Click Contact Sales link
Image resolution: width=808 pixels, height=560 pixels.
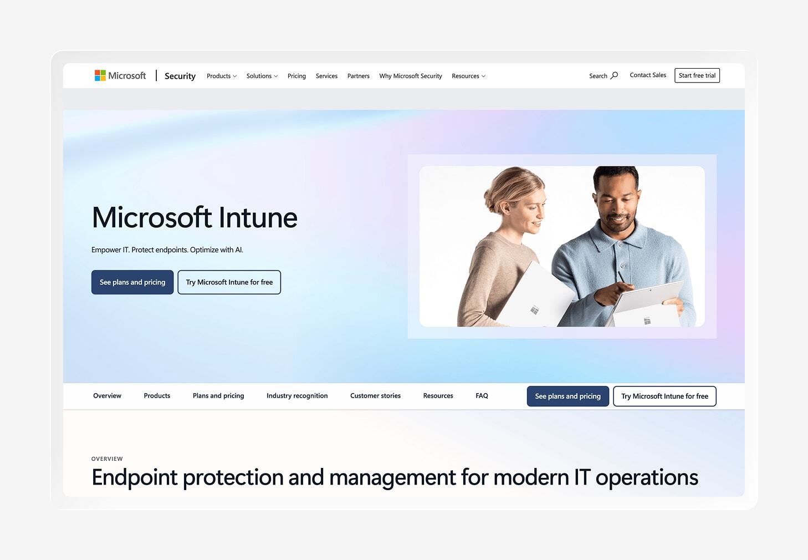648,75
